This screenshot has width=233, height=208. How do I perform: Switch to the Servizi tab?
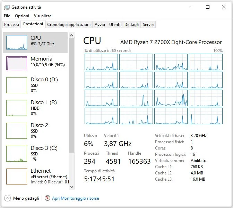pyautogui.click(x=148, y=24)
